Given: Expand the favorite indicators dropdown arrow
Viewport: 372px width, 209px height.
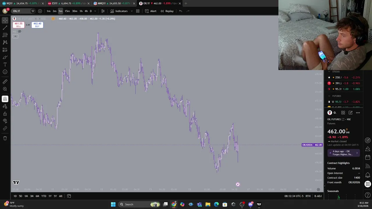Looking at the screenshot, I should click(132, 11).
